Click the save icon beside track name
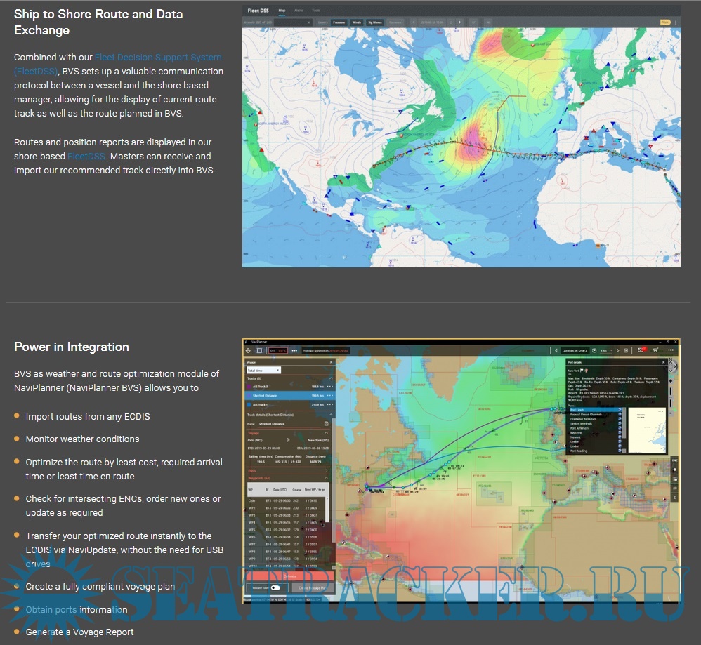The height and width of the screenshot is (645, 701). point(327,424)
